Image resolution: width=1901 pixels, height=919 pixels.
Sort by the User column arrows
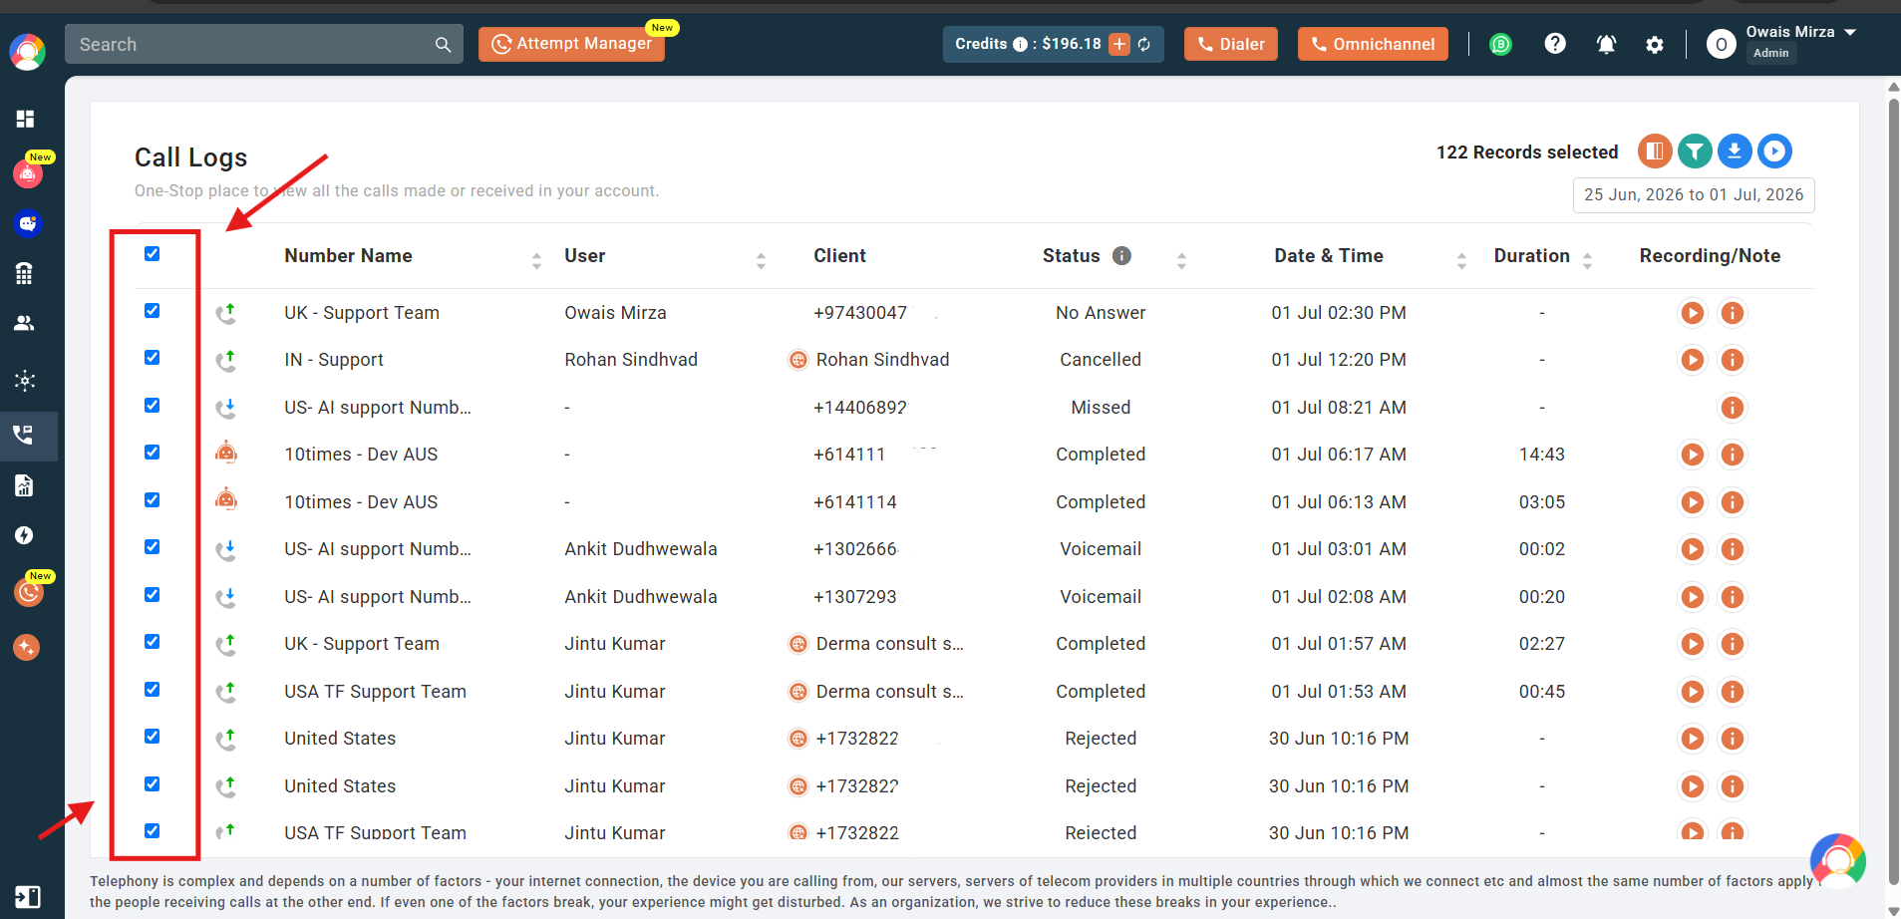(761, 261)
